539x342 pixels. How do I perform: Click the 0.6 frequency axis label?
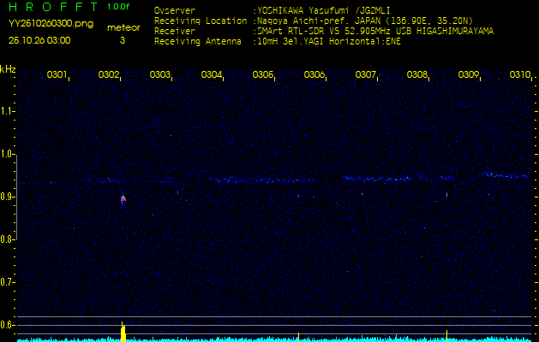coord(8,325)
